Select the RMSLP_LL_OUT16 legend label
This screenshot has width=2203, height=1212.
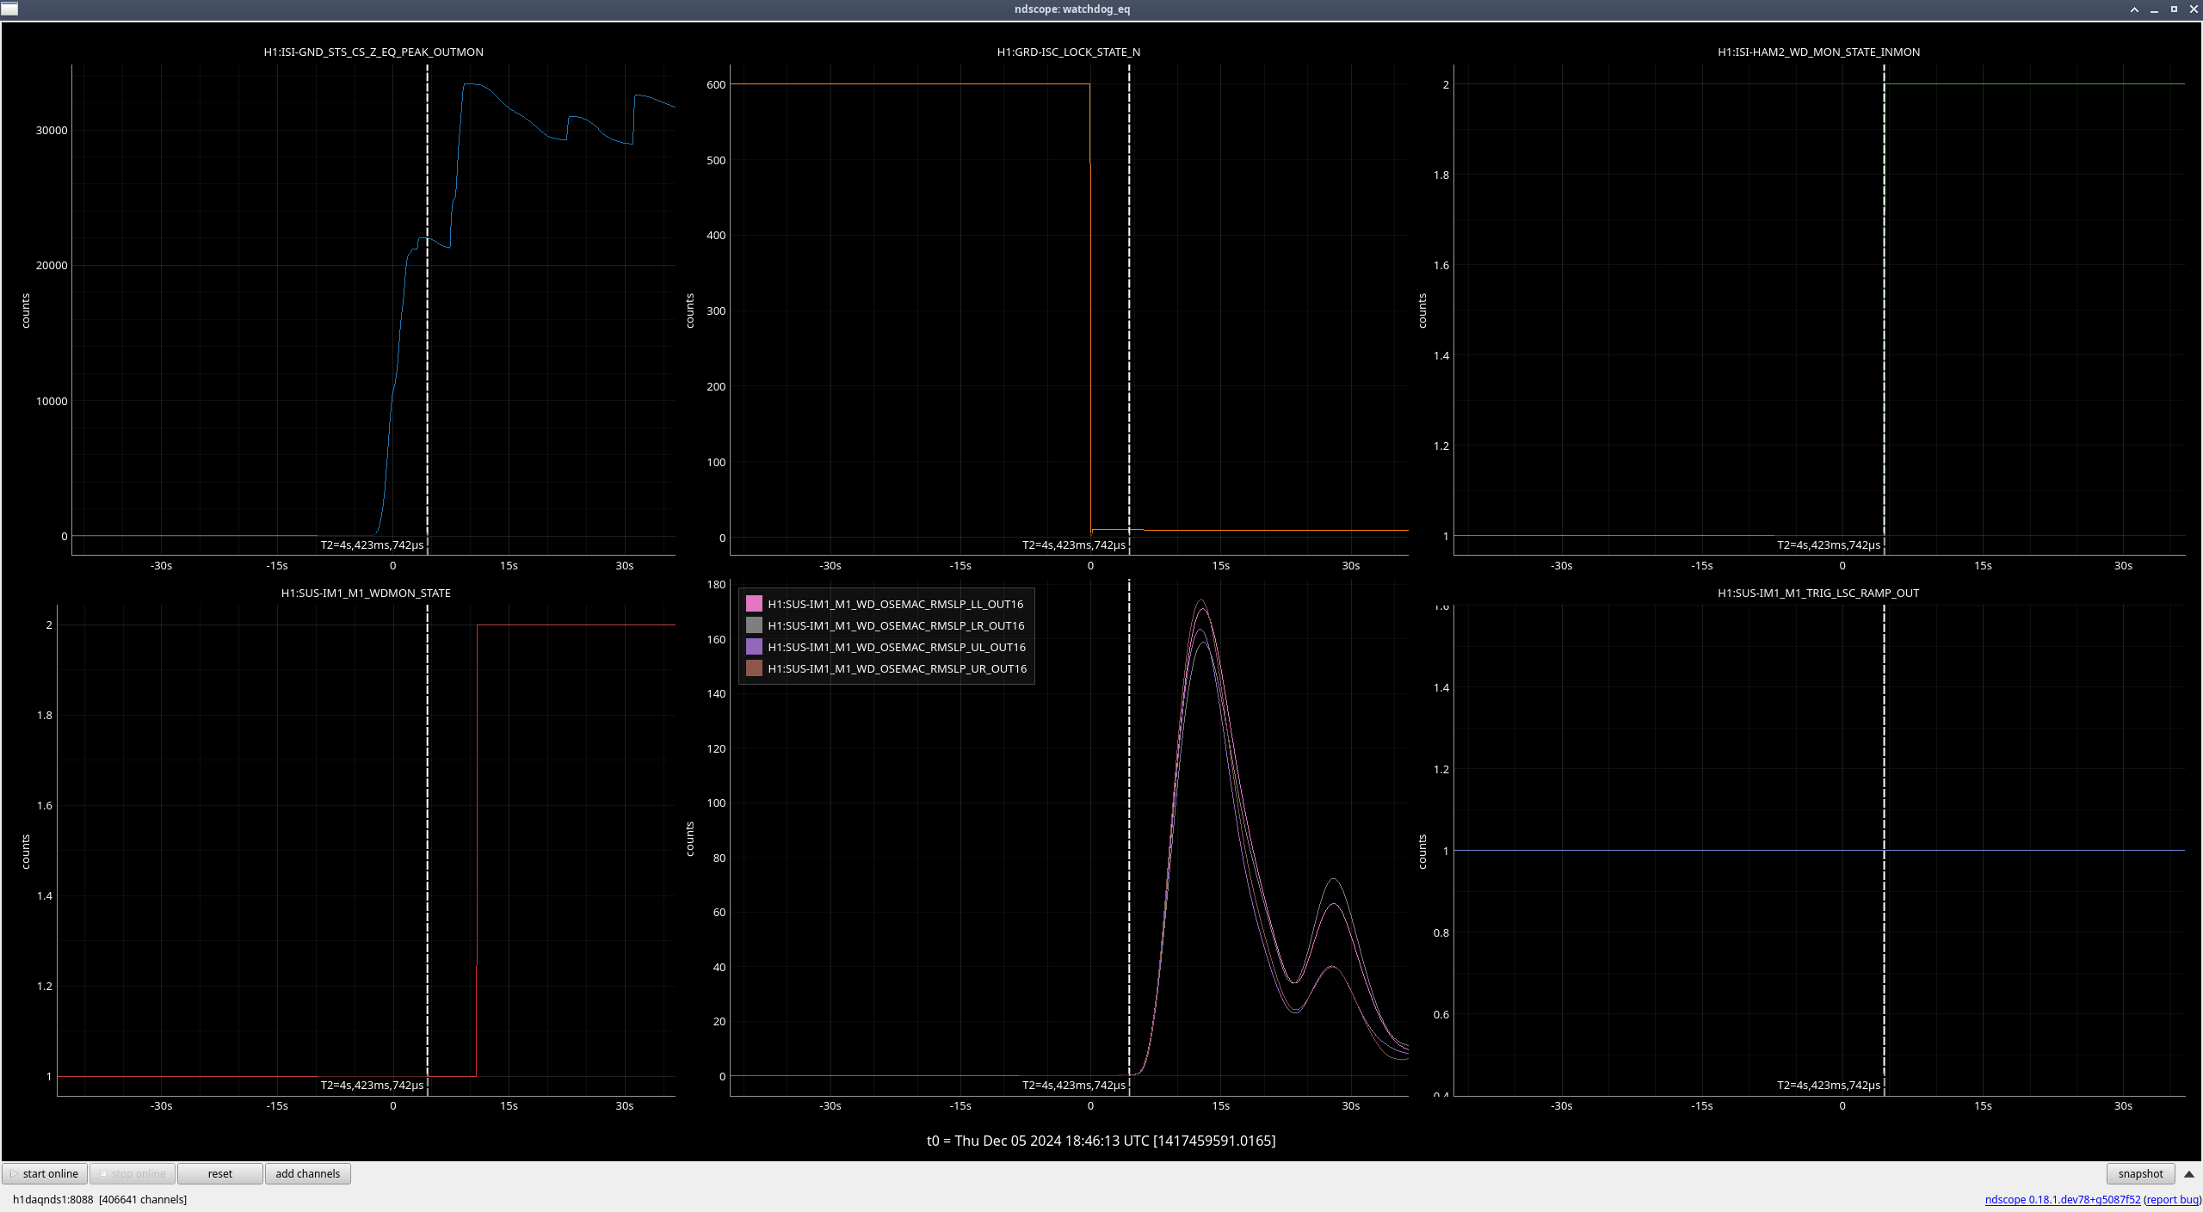895,604
